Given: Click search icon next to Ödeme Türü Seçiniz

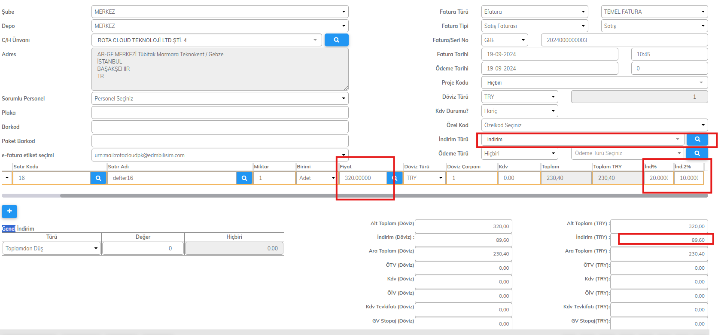Looking at the screenshot, I should point(697,153).
